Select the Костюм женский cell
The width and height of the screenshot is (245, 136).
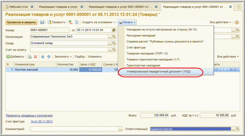click(35, 70)
